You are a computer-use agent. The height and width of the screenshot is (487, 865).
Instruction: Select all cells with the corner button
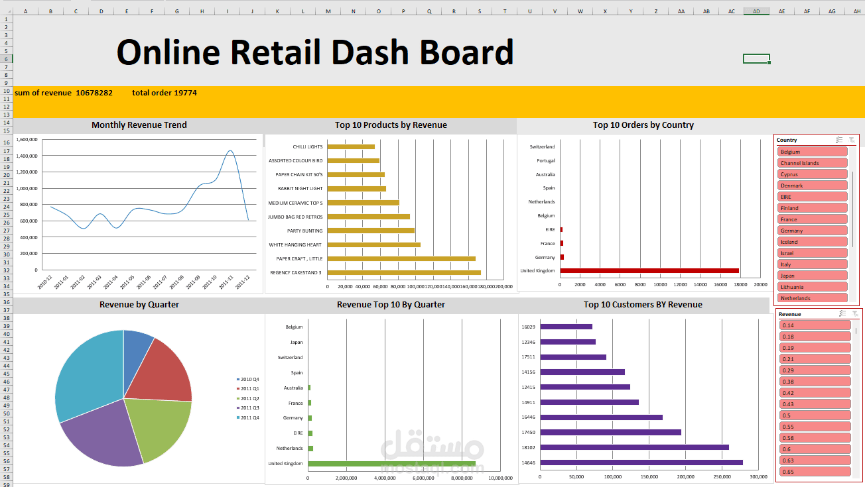click(6, 11)
